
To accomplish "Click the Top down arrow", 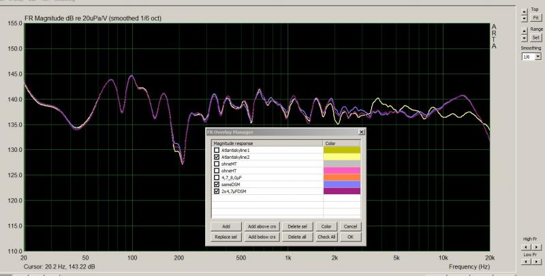I will point(524,17).
